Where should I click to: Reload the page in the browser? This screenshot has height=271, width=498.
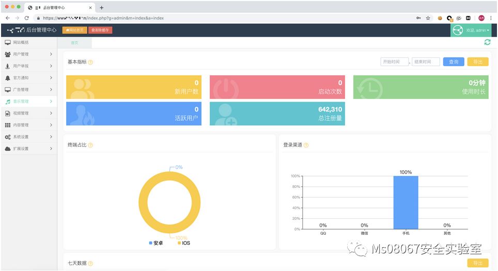pyautogui.click(x=27, y=18)
